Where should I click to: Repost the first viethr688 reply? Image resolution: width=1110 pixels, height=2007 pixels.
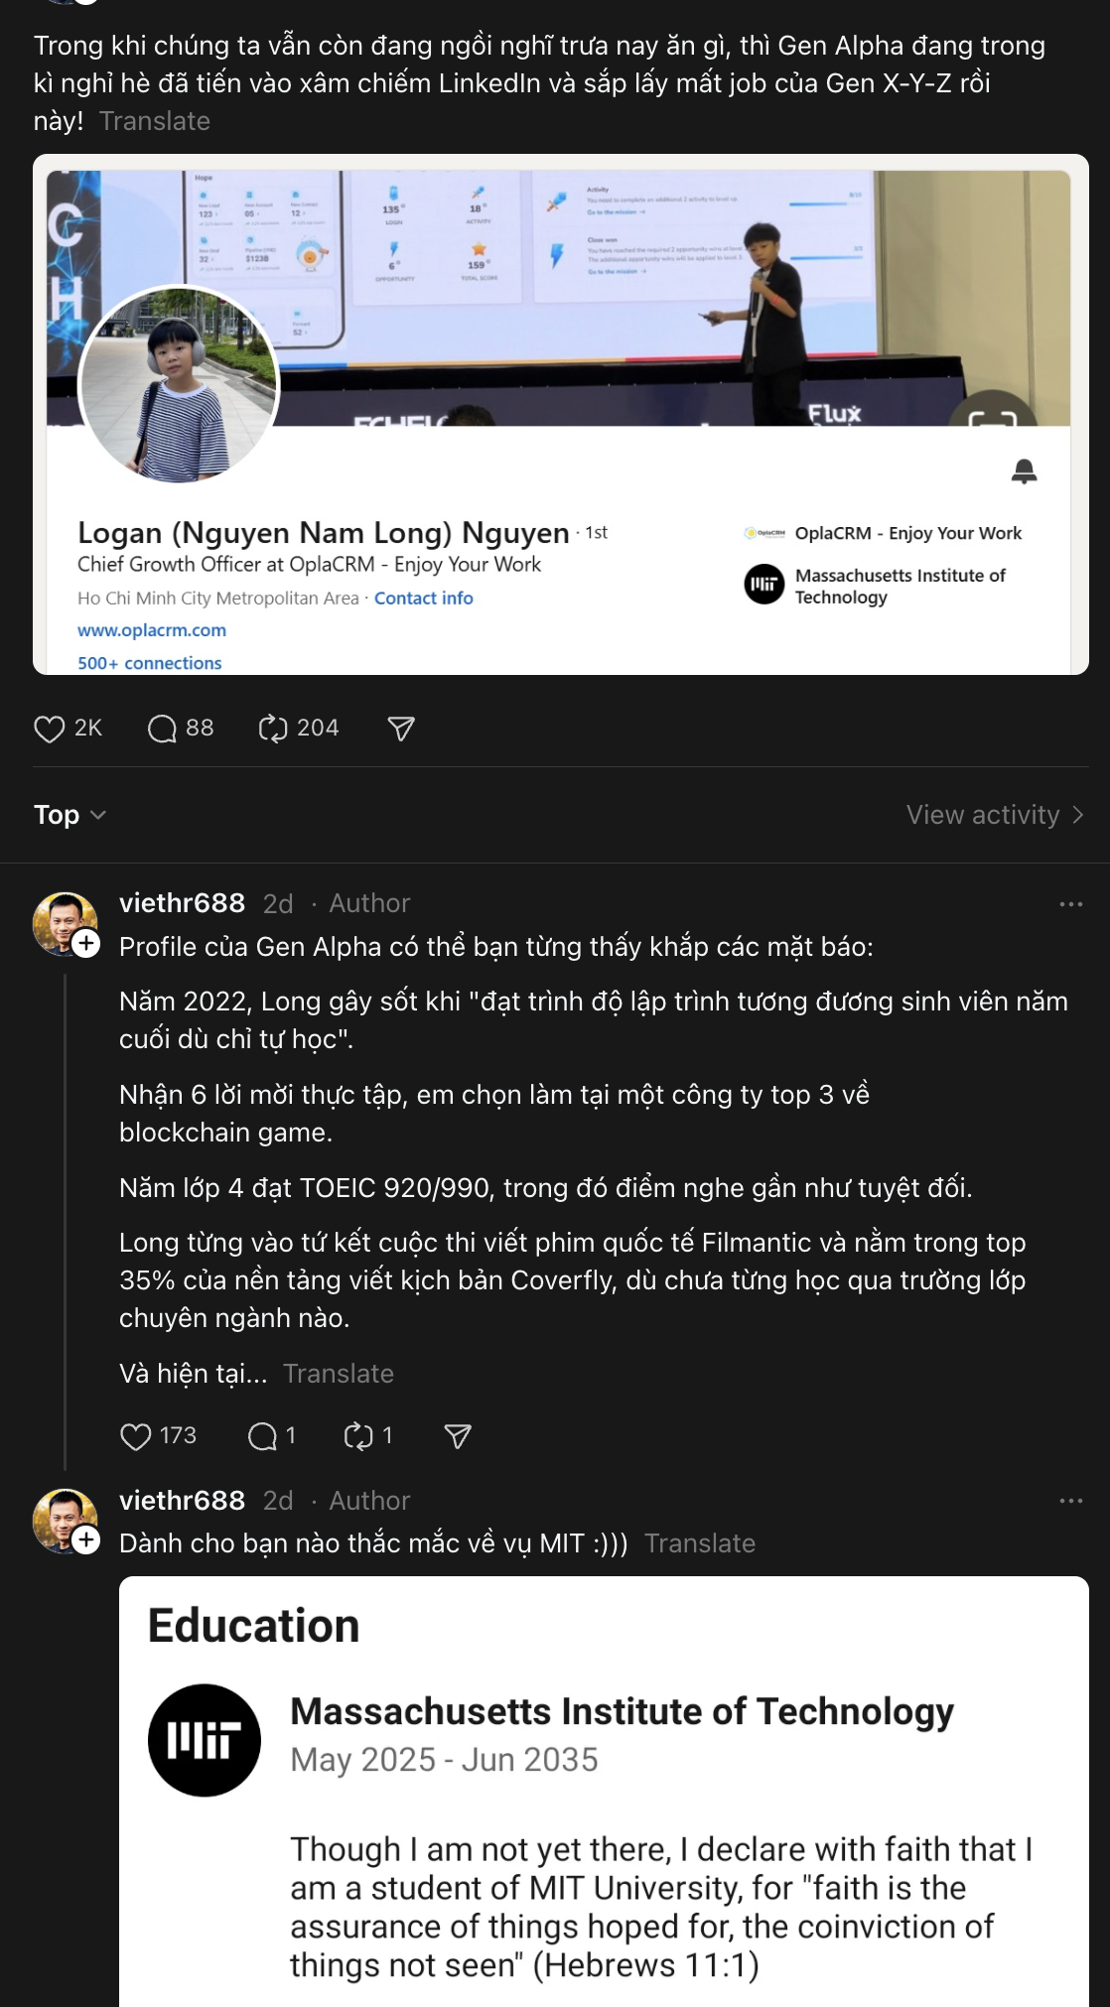358,1436
